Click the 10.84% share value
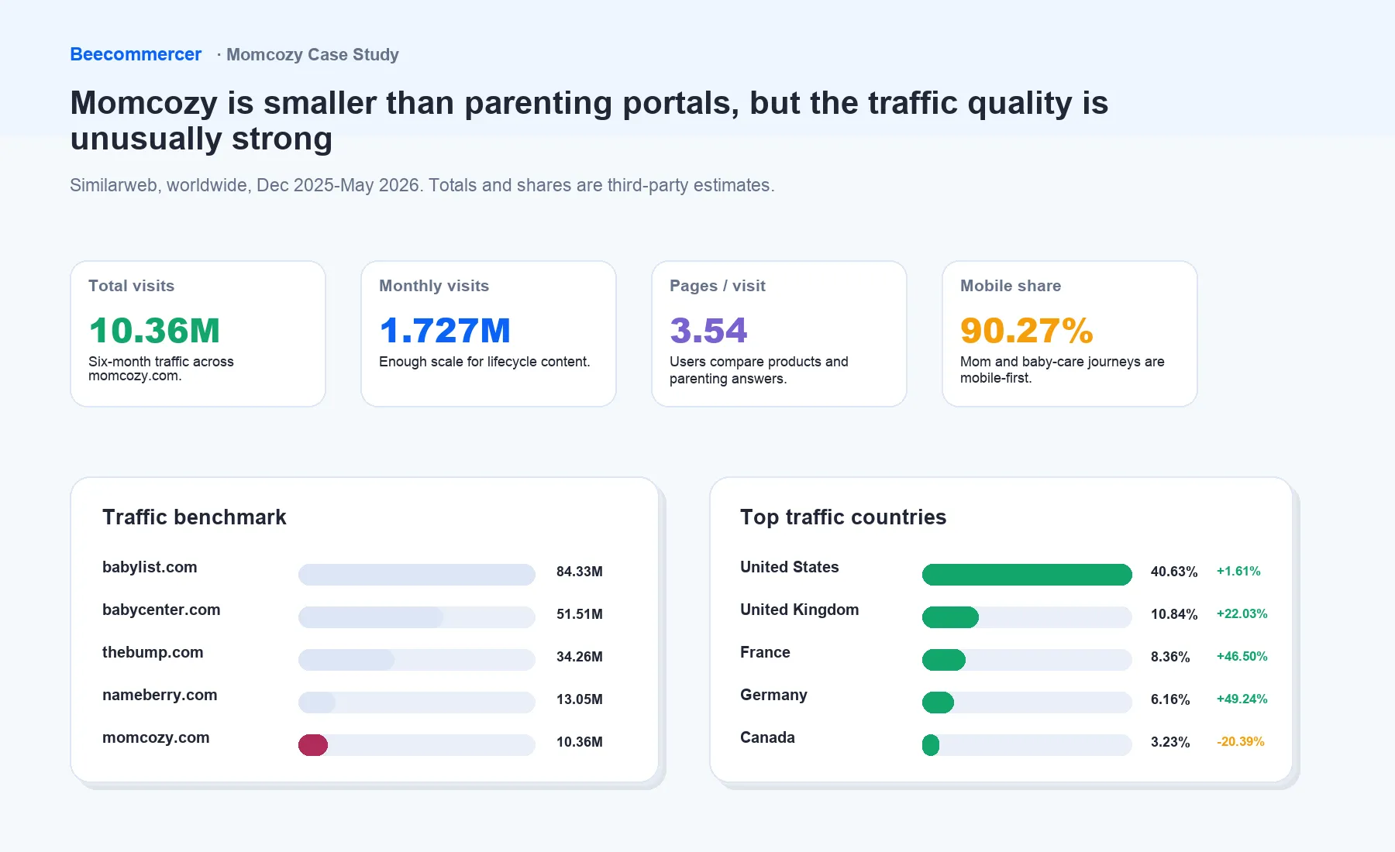This screenshot has height=852, width=1395. tap(1174, 614)
